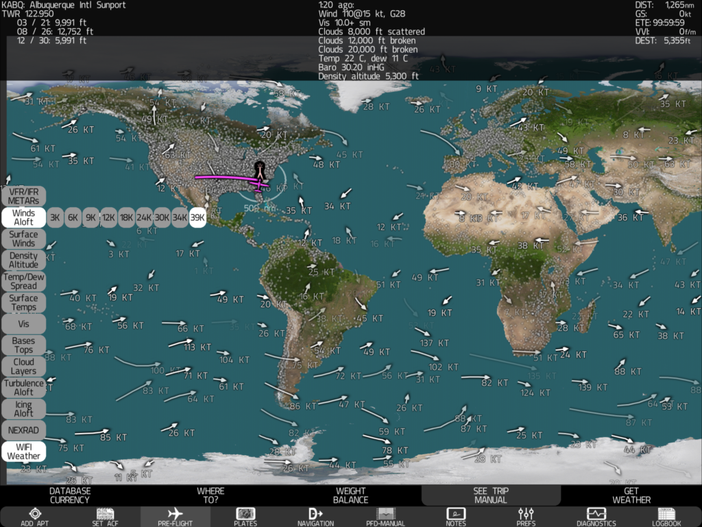702x527 pixels.
Task: Select 24K on the winds aloft altitude selector
Action: (x=143, y=217)
